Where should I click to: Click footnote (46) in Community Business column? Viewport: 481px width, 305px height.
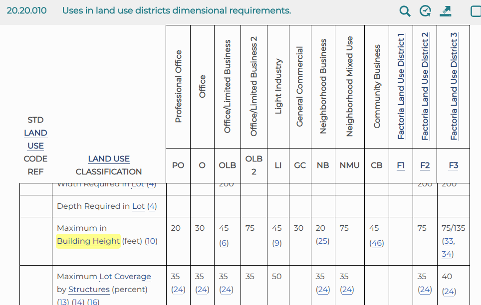click(x=376, y=243)
